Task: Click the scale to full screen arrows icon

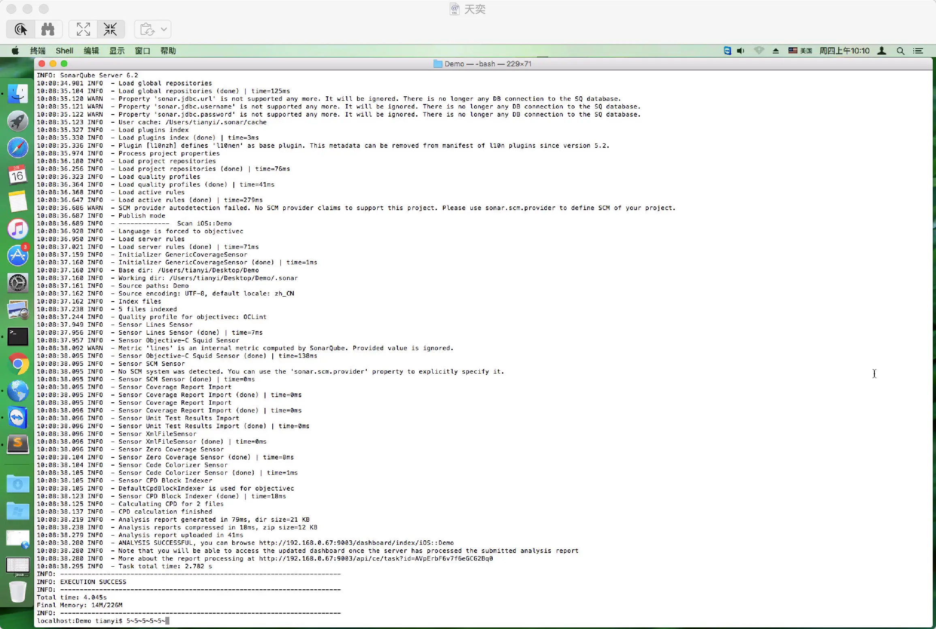Action: pyautogui.click(x=83, y=29)
